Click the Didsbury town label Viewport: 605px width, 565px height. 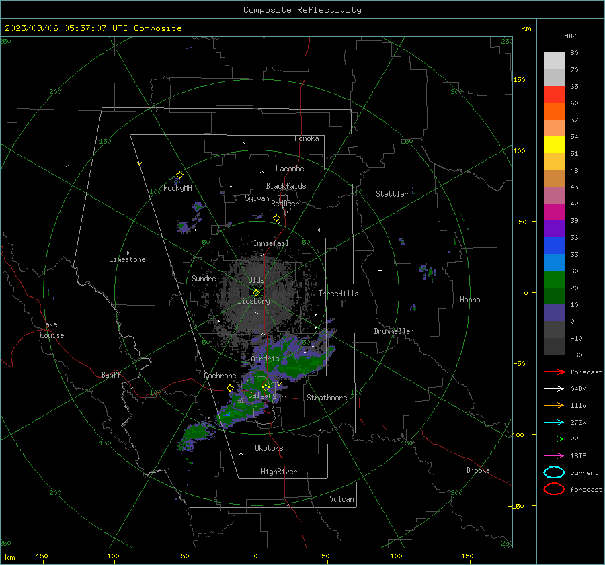253,301
